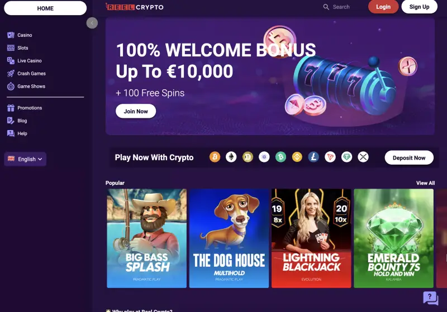The width and height of the screenshot is (447, 312).
Task: Pick the Litecoin coin icon
Action: 313,157
